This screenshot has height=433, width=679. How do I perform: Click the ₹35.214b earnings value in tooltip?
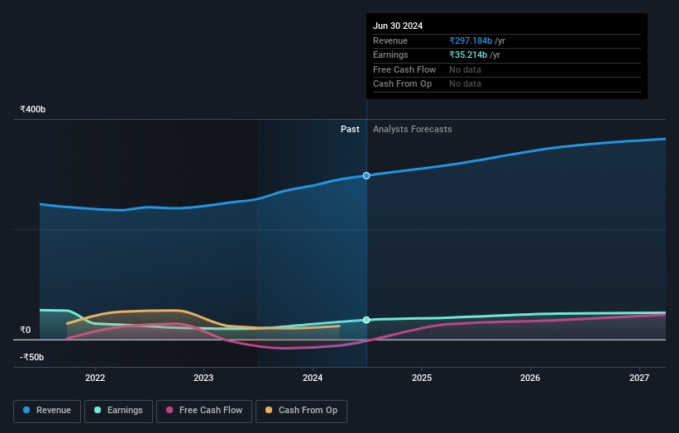click(x=468, y=55)
